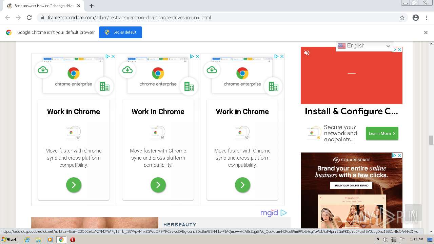Click the Learn More button
434x244 pixels.
pos(382,134)
